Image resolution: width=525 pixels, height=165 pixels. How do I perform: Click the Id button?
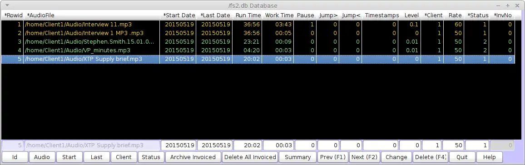(x=15, y=157)
